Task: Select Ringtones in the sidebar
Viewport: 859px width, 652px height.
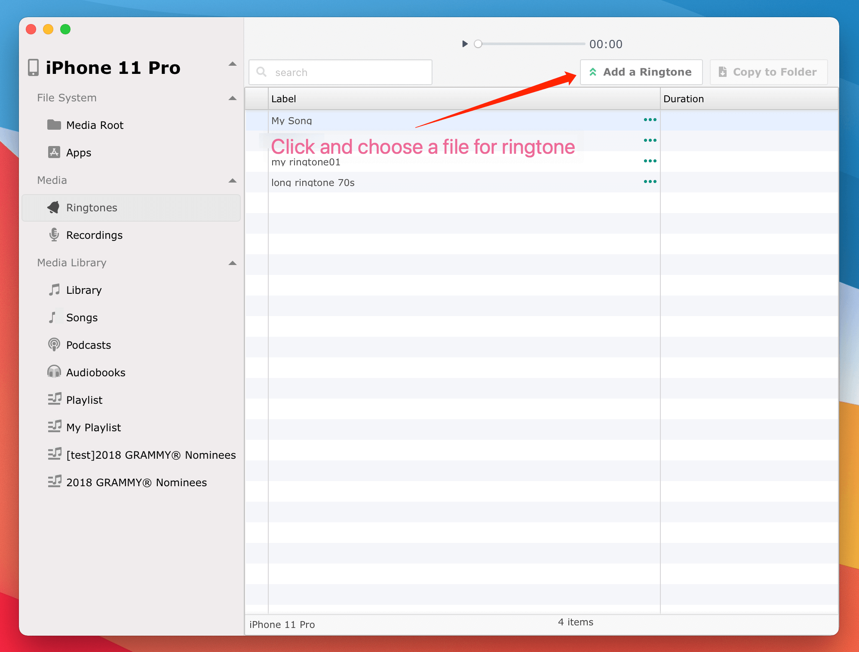Action: tap(131, 208)
